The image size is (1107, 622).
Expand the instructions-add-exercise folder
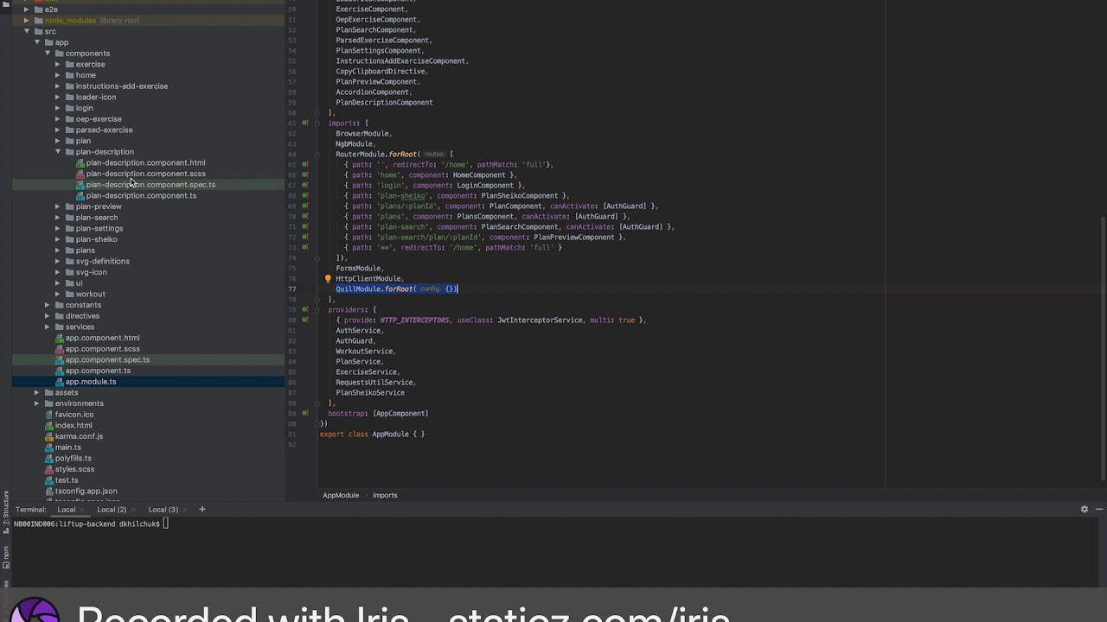coord(58,86)
